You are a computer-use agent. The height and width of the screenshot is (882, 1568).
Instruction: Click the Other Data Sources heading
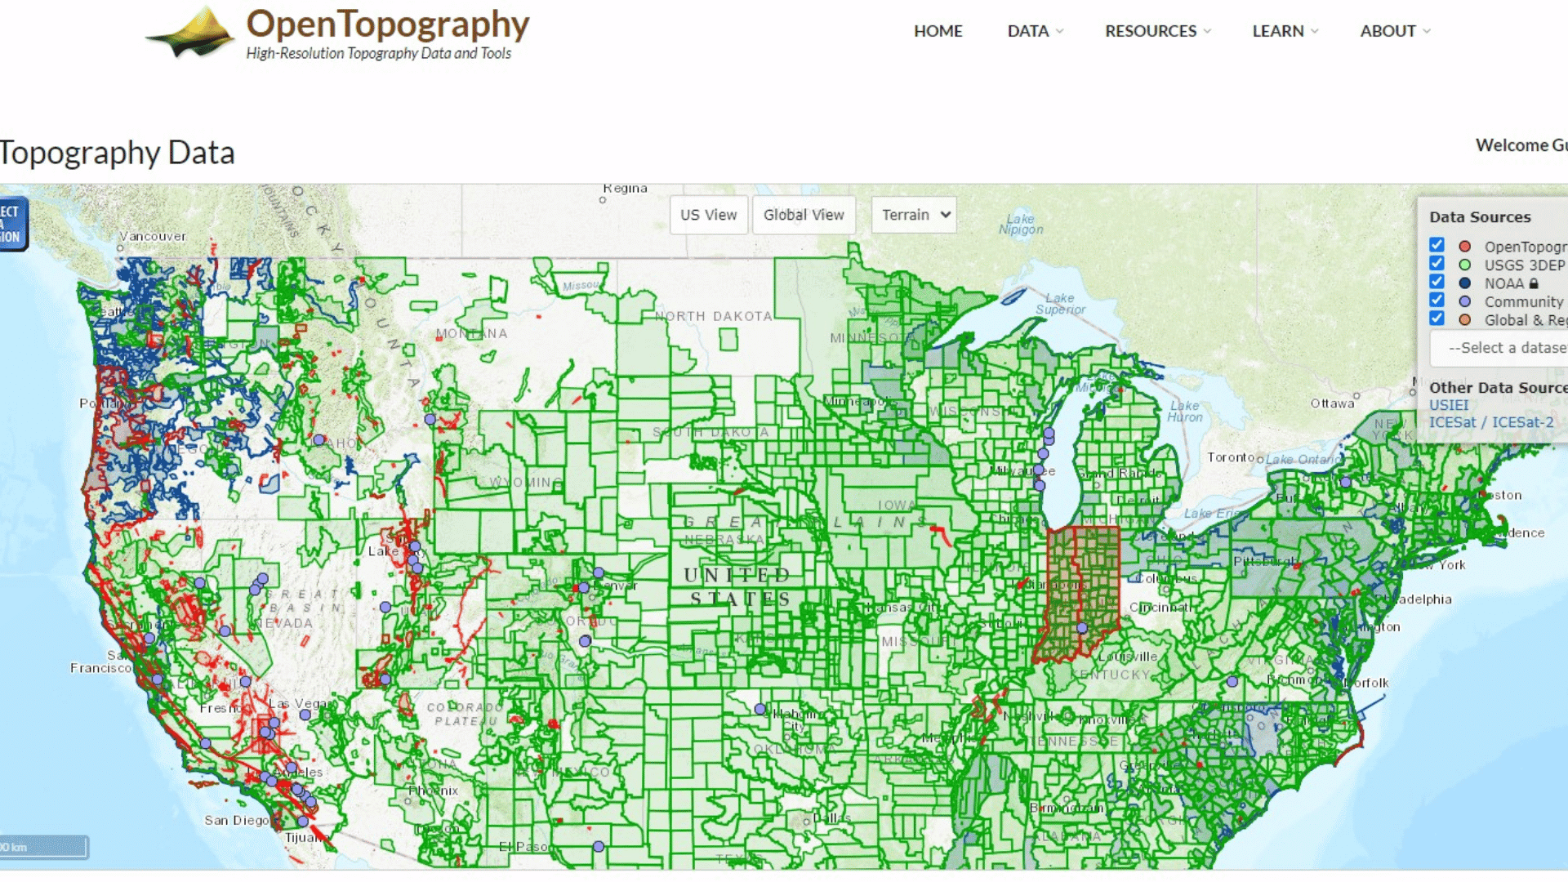[1498, 388]
